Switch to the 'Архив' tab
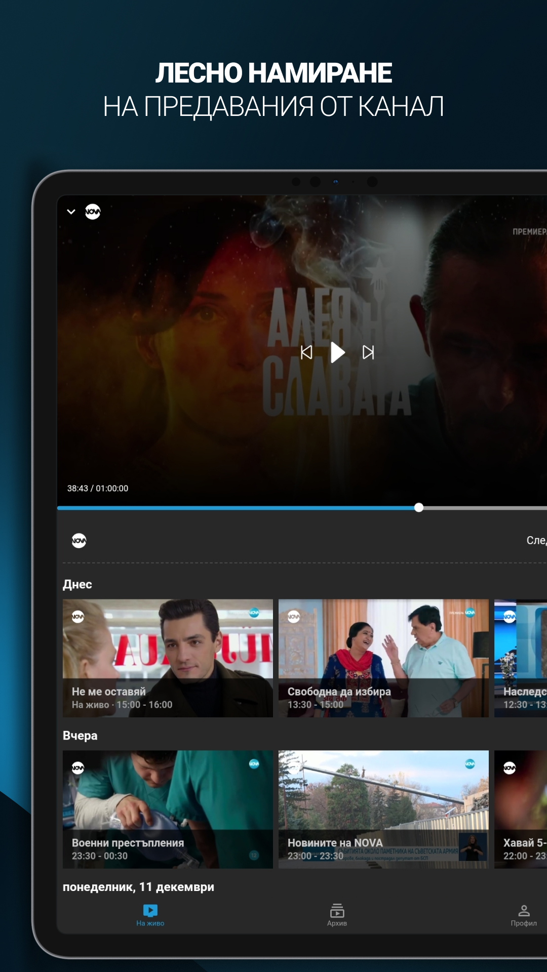This screenshot has height=972, width=547. 337,915
